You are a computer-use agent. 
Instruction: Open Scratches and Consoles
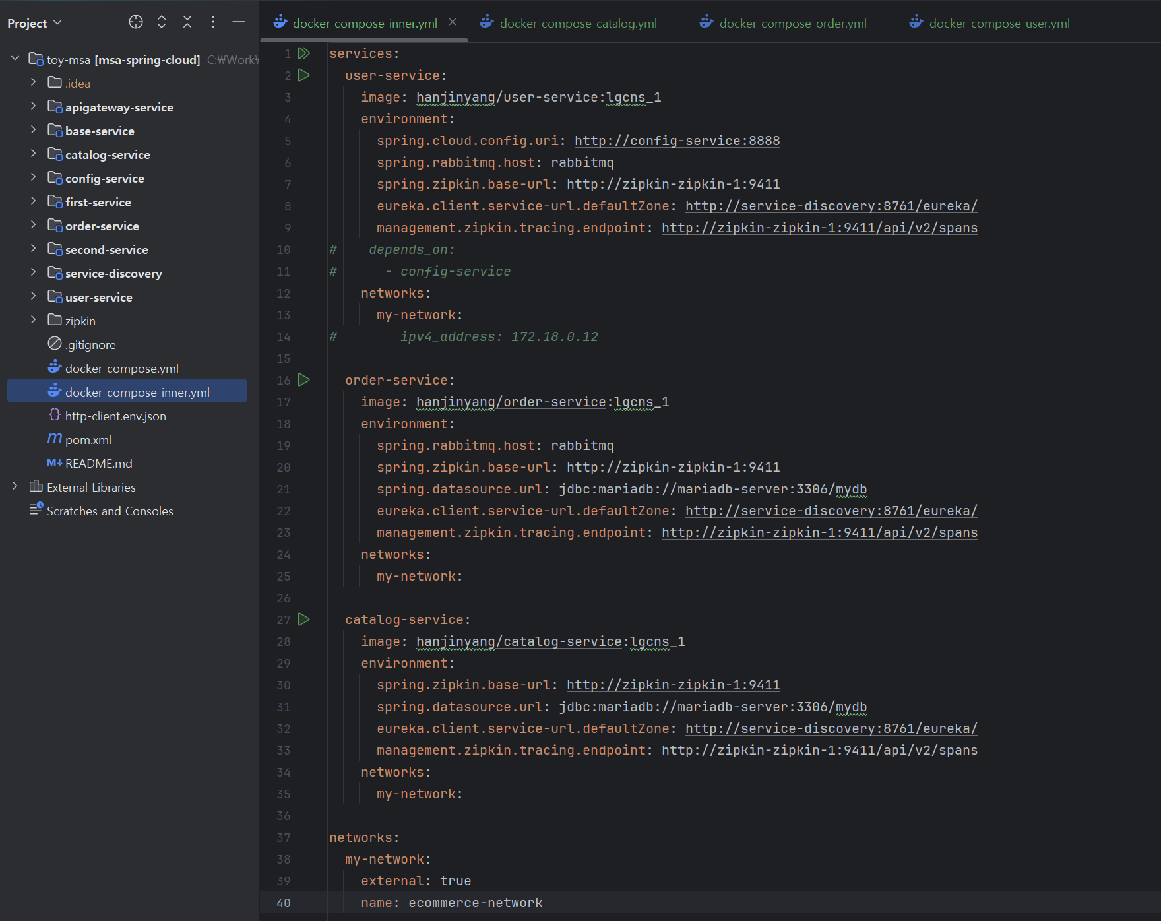110,511
